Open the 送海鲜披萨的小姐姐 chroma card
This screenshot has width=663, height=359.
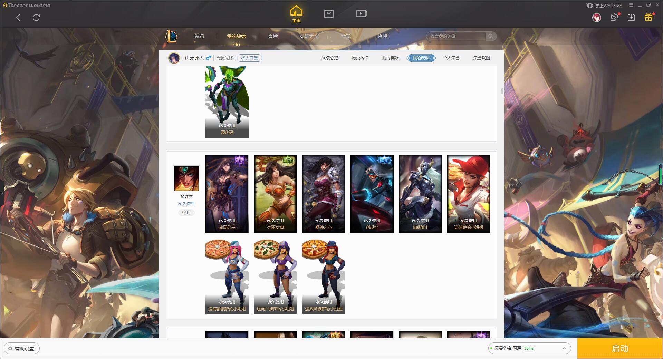(x=227, y=276)
